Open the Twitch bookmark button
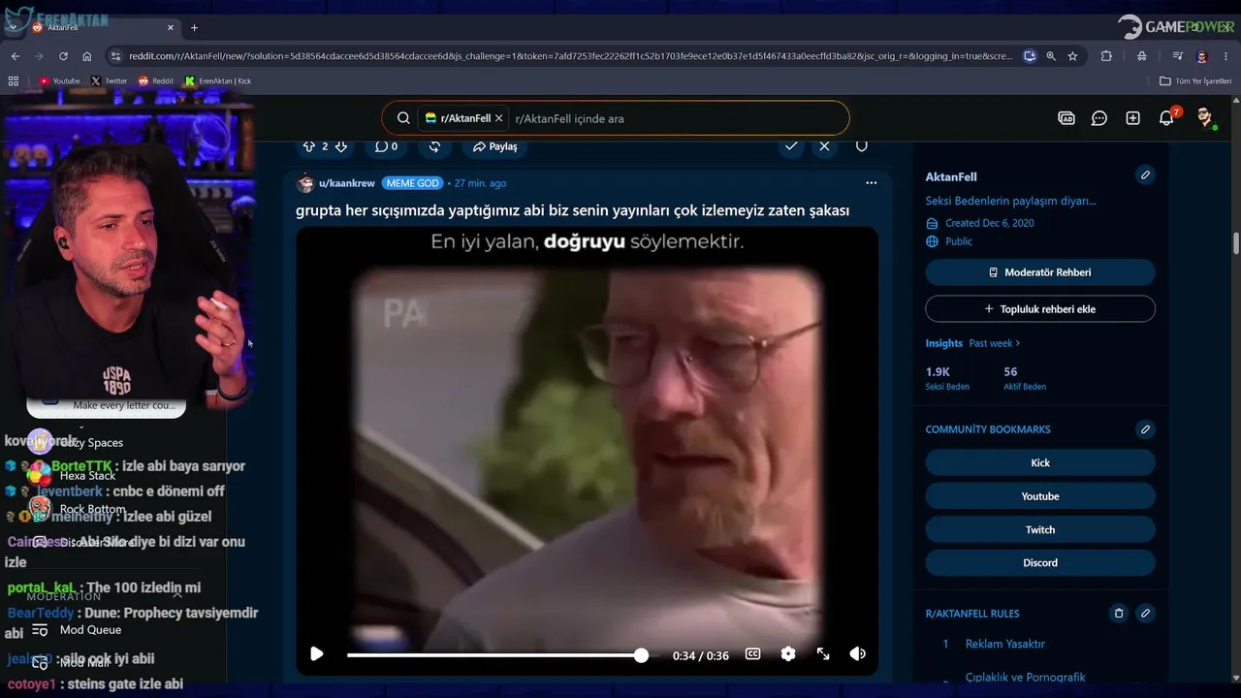Viewport: 1241px width, 698px height. click(x=1040, y=529)
